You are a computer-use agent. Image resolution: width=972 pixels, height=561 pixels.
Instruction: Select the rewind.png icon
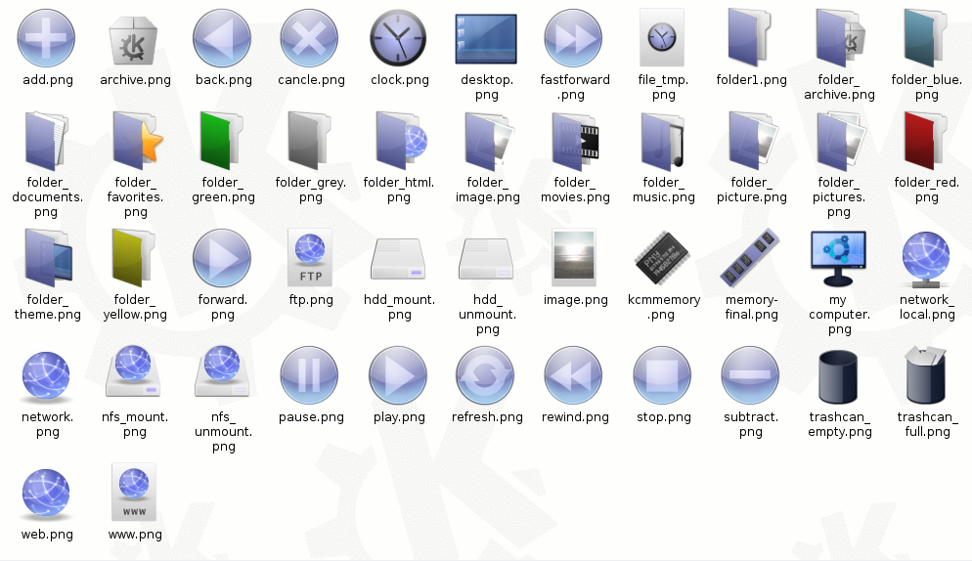coord(573,375)
